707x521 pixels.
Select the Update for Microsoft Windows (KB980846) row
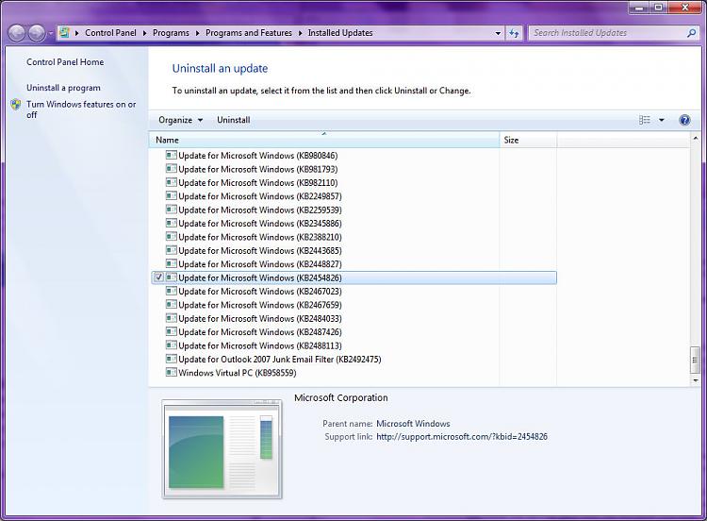coord(353,156)
